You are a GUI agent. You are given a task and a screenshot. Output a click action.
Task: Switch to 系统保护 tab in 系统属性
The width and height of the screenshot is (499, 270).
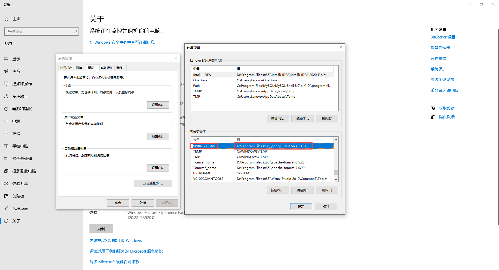click(107, 68)
